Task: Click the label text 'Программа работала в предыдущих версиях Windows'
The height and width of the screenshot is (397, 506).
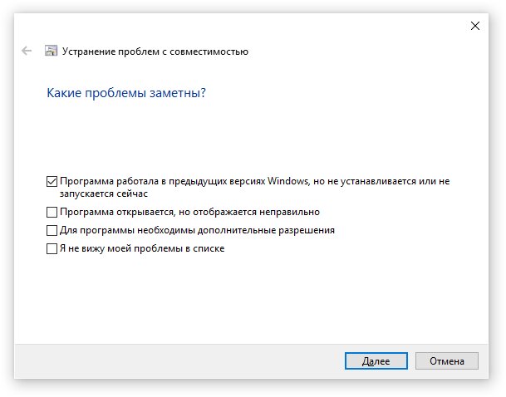Action: pos(184,181)
